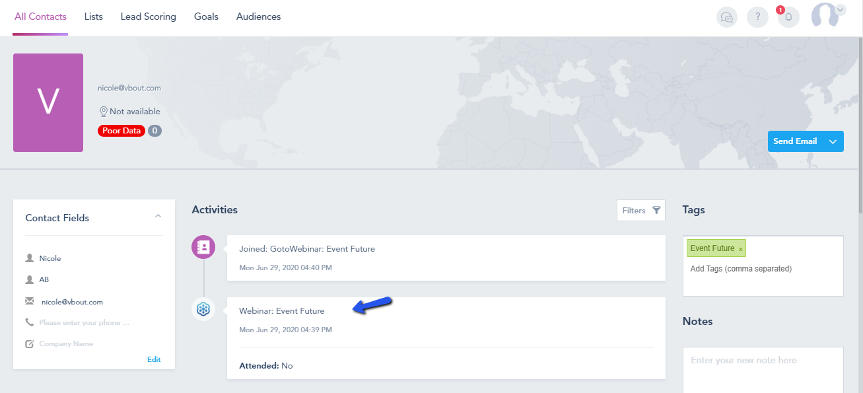Open the notifications bell icon
Image resolution: width=863 pixels, height=393 pixels.
pos(788,17)
